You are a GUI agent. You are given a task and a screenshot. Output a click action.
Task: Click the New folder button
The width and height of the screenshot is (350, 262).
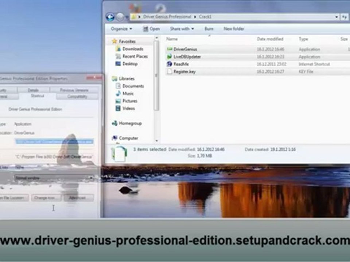tap(234, 29)
